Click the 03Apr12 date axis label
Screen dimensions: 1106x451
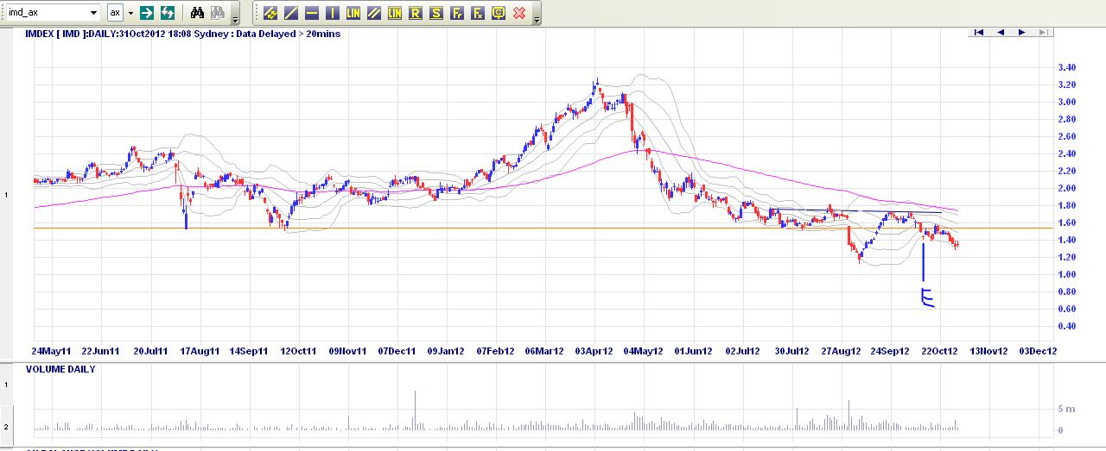point(594,351)
